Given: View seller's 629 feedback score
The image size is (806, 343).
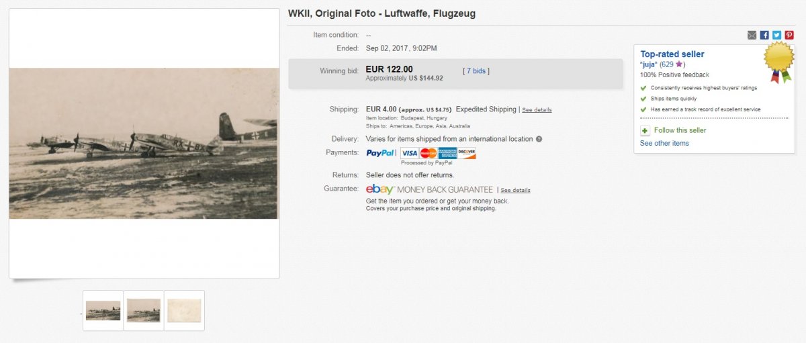Looking at the screenshot, I should pos(666,64).
